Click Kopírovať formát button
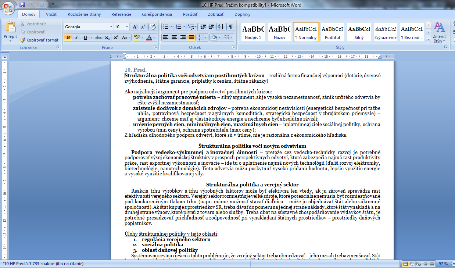Image resolution: width=455 pixels, height=268 pixels. (x=39, y=40)
